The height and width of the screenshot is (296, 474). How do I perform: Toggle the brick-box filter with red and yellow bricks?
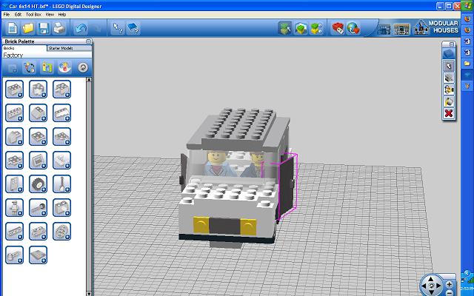click(65, 67)
